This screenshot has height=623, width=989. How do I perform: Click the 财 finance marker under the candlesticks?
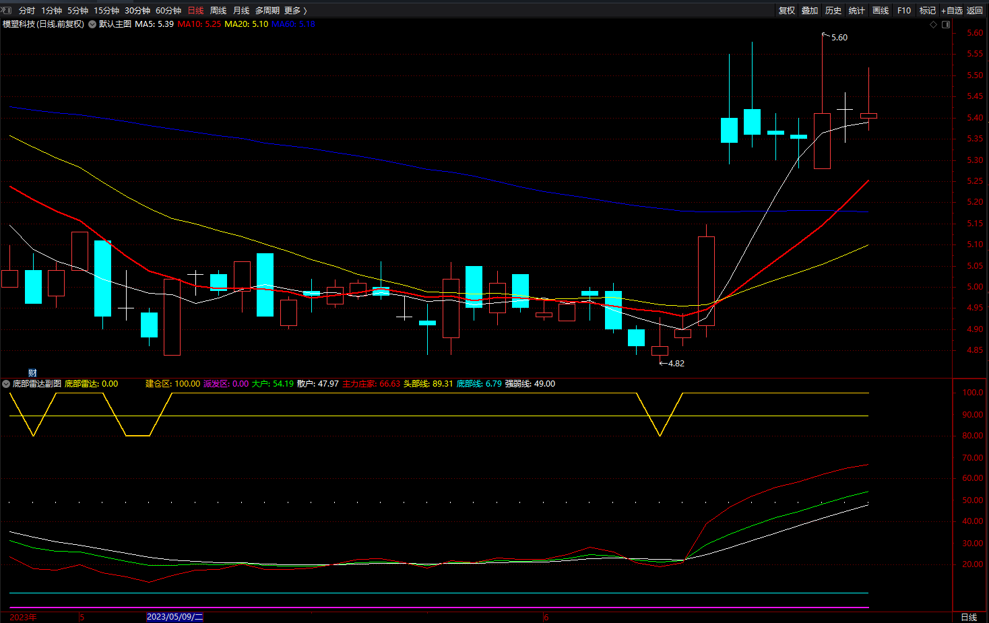(x=32, y=372)
